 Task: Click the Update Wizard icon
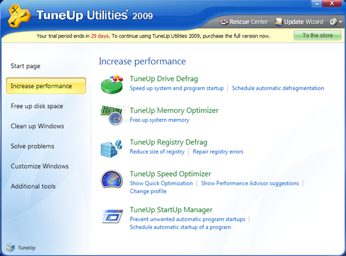click(278, 22)
